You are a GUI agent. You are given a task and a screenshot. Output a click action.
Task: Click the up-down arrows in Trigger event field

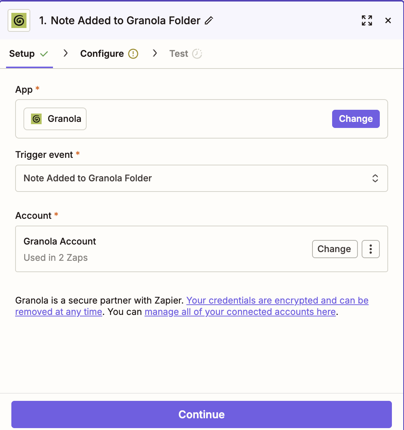[x=375, y=178]
